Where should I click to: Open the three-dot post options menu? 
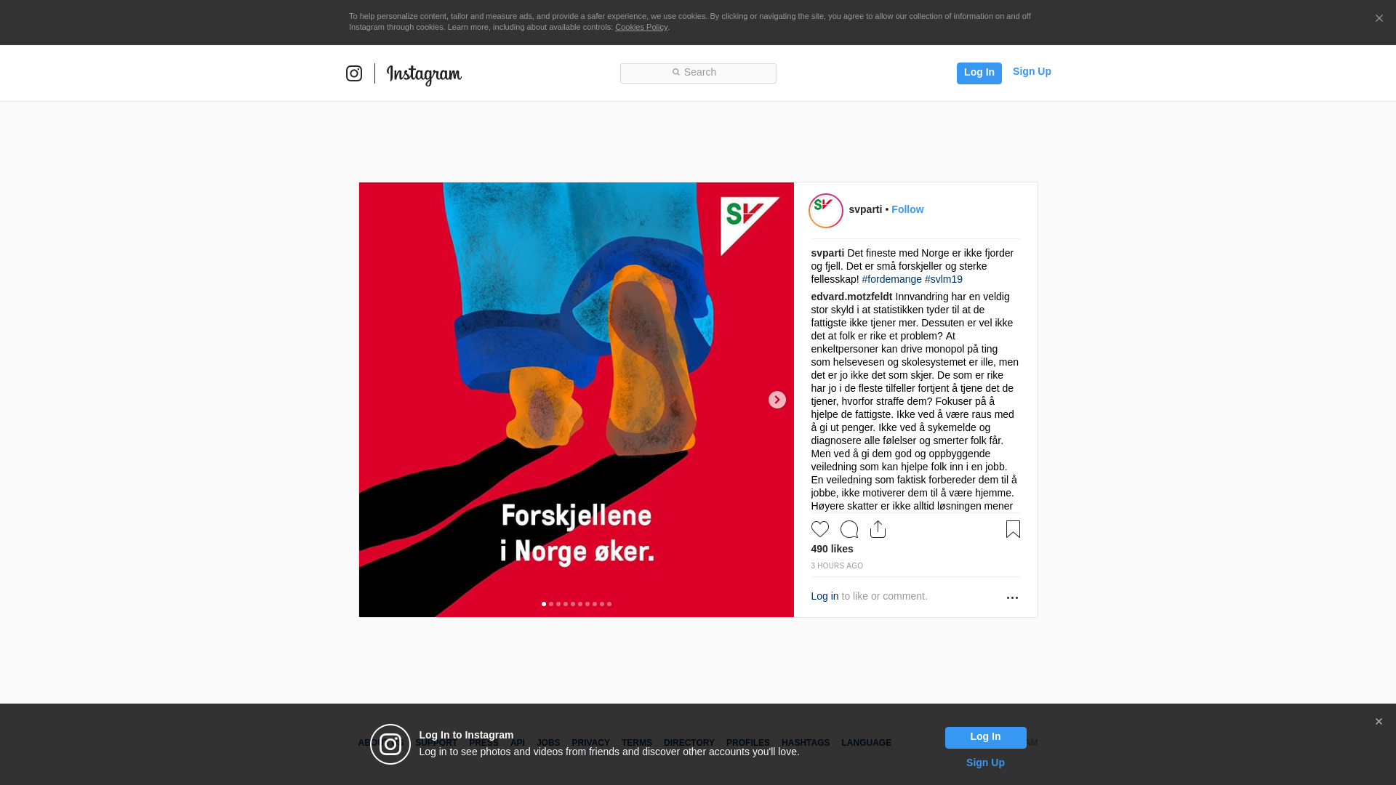click(x=1012, y=597)
